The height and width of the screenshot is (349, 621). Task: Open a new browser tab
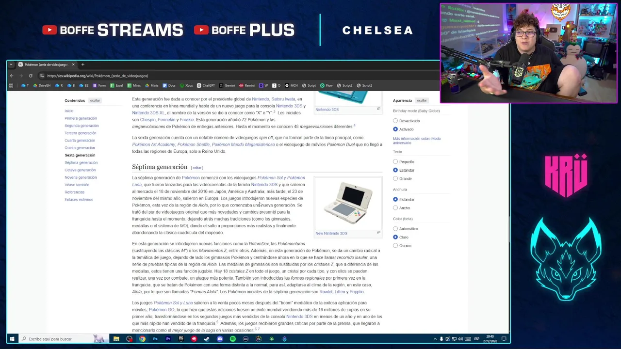(82, 64)
